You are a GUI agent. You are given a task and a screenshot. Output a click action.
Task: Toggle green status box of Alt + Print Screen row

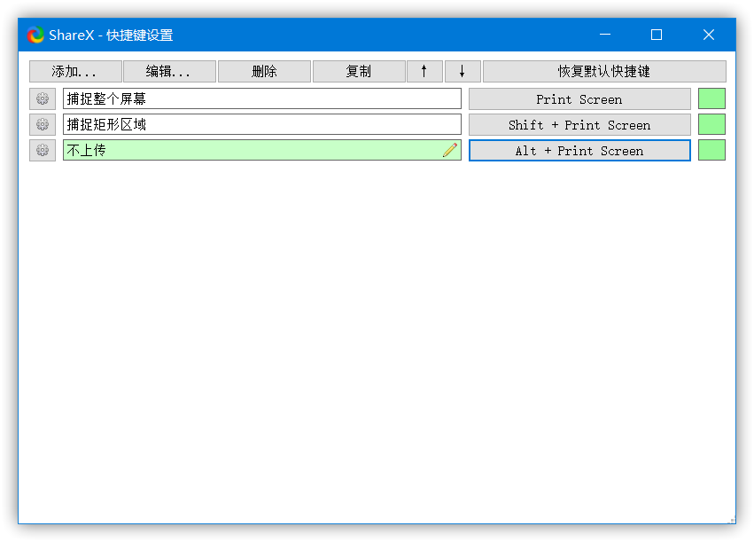[711, 150]
